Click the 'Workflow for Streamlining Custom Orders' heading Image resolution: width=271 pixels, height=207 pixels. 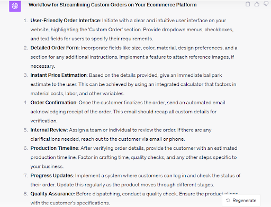[113, 5]
